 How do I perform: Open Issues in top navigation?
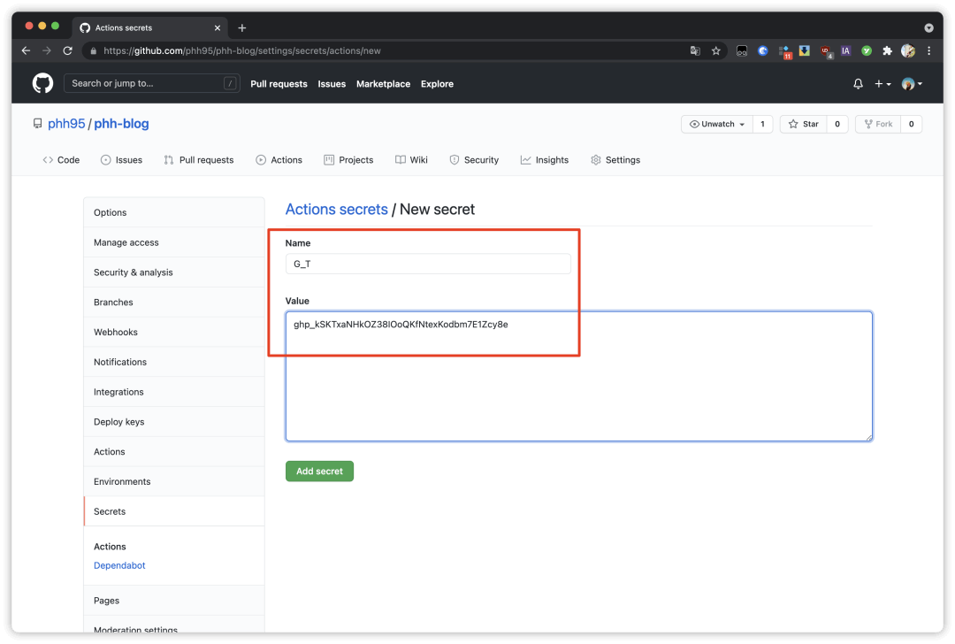(x=332, y=84)
